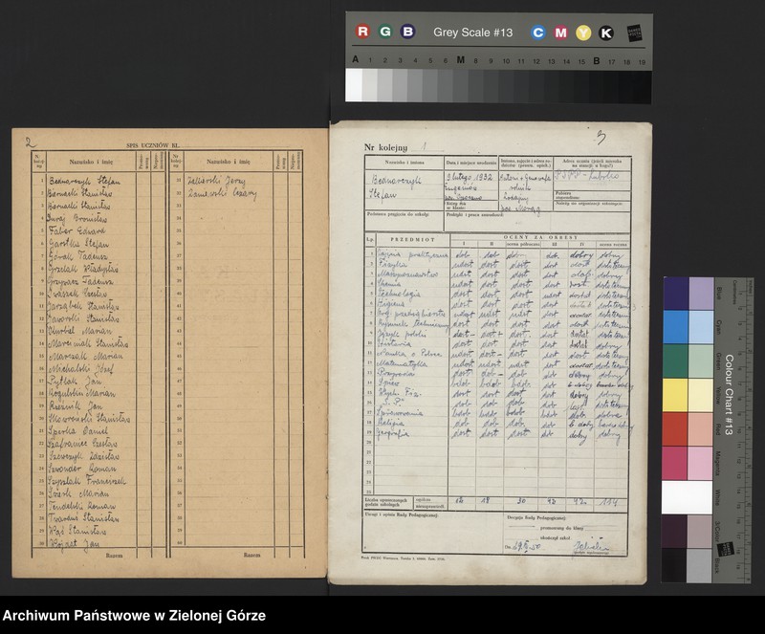Select 'Bednarczyk Stefan' in row 1 of the student list

84,181
